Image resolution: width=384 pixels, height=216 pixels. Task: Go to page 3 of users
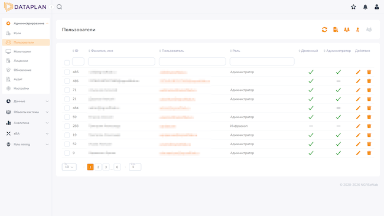coord(106,167)
